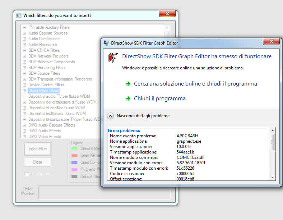
Task: Expand the DMO Video Effects node
Action: [24, 137]
